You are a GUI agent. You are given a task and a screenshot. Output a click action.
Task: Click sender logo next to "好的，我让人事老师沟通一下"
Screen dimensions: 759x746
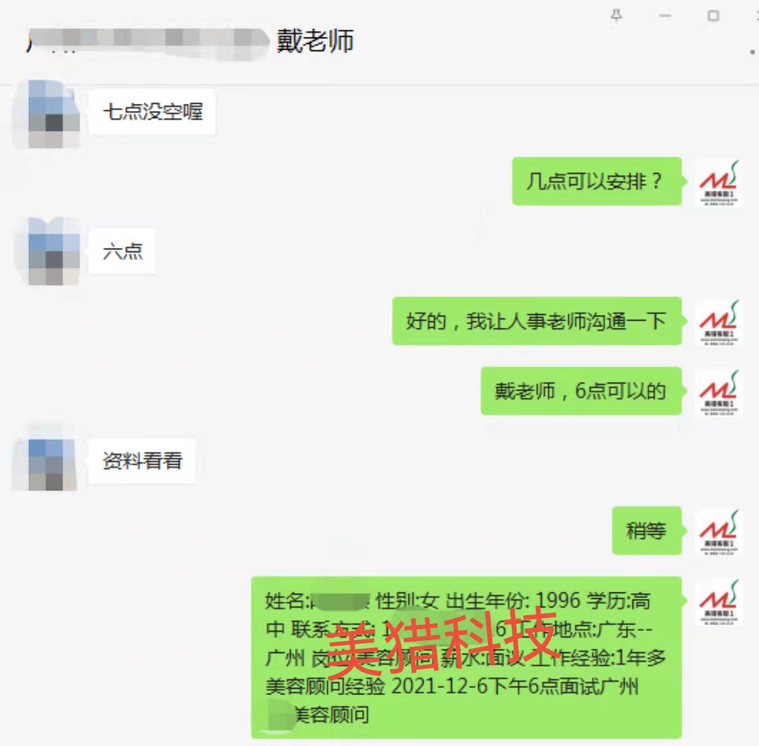[x=719, y=321]
